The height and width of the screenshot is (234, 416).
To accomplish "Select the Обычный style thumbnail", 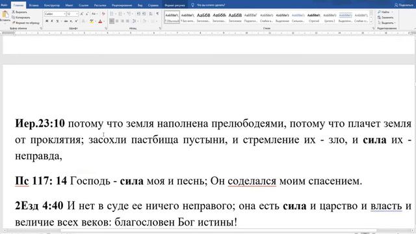I will [x=172, y=18].
